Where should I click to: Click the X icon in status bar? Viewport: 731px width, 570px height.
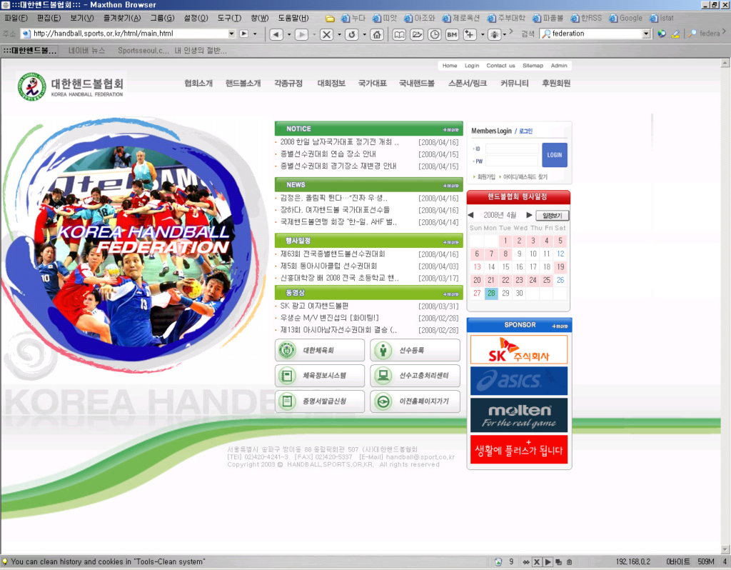pos(537,561)
